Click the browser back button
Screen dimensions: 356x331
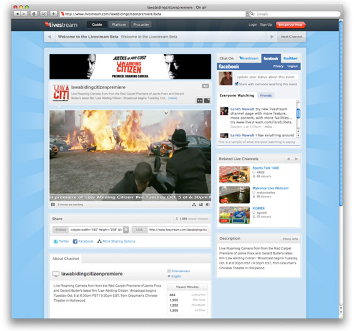point(17,14)
